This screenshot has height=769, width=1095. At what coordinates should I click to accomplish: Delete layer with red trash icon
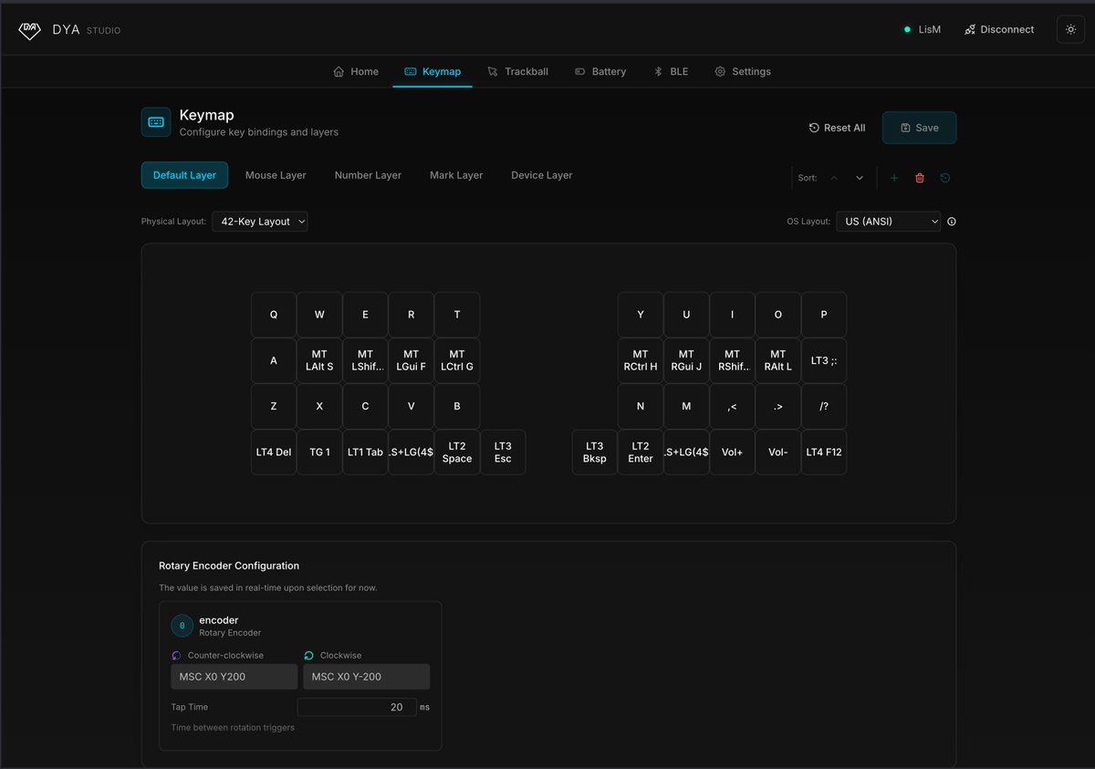pos(920,178)
